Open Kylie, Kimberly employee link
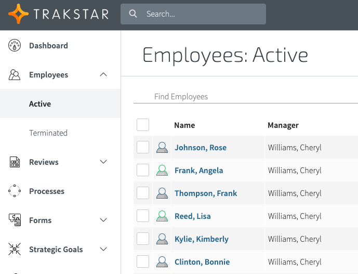The height and width of the screenshot is (274, 358). pos(202,239)
